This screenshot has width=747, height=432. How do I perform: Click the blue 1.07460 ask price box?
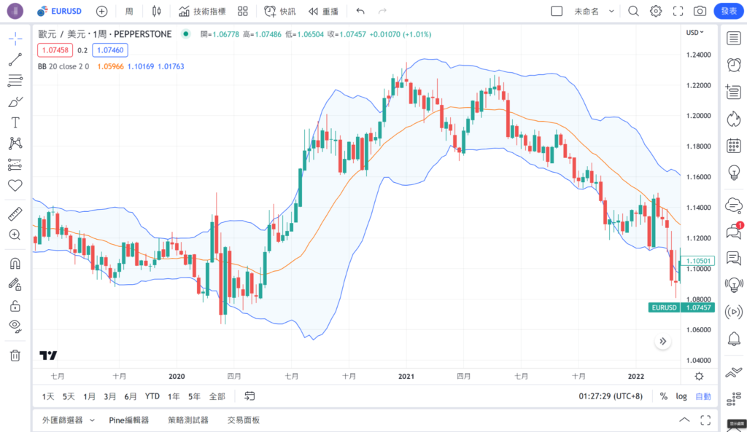[x=110, y=50]
